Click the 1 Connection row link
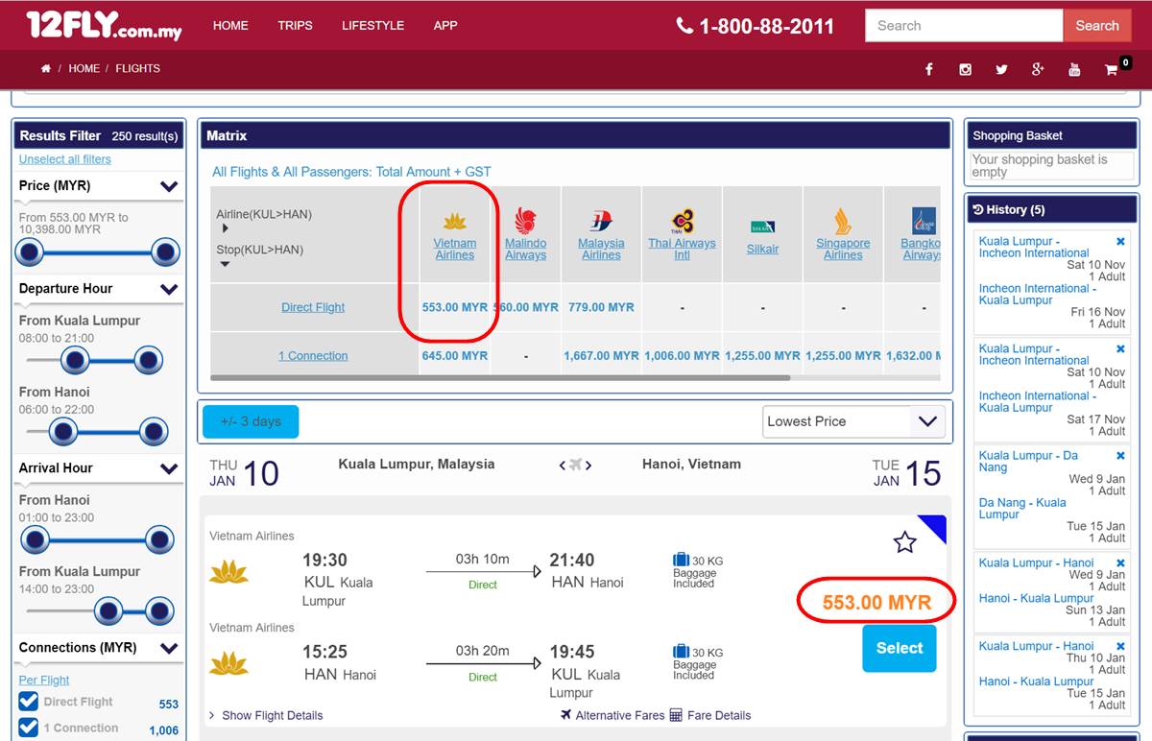Viewport: 1152px width, 741px height. point(313,356)
